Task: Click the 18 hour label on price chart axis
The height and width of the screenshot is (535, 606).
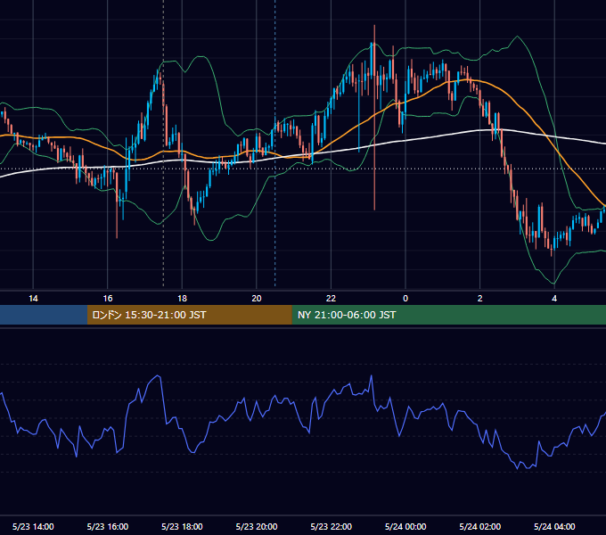Action: click(x=182, y=299)
